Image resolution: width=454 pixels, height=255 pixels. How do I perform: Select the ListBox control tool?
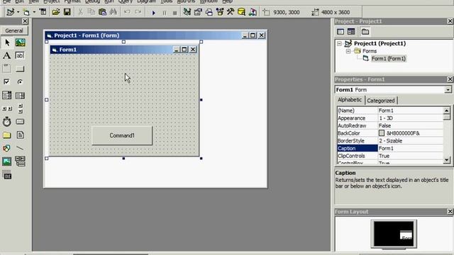click(x=20, y=95)
